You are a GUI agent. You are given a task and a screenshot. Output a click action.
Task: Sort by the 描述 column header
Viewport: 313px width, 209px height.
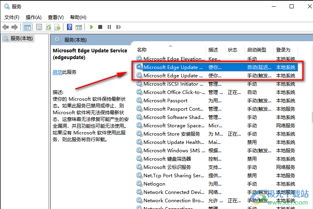pyautogui.click(x=213, y=50)
